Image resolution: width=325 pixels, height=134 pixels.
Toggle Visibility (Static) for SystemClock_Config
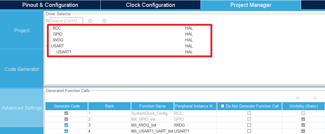pyautogui.click(x=303, y=113)
